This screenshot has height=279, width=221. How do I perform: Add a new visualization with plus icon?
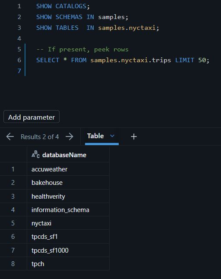coord(134,136)
